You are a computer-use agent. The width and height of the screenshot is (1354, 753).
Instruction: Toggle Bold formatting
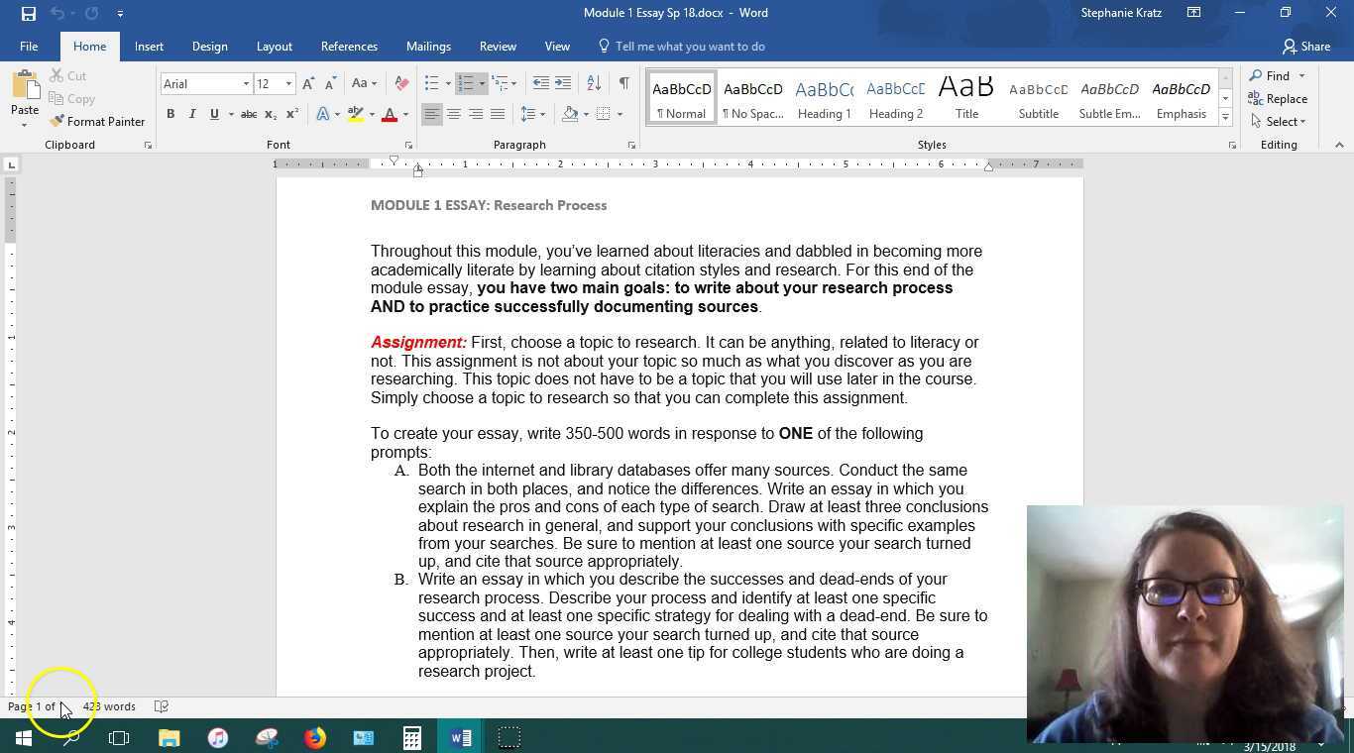coord(169,114)
